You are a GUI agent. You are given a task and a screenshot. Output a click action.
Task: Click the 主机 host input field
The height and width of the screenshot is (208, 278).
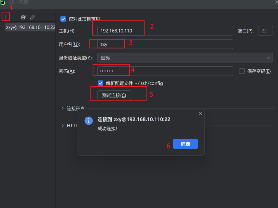click(x=165, y=31)
